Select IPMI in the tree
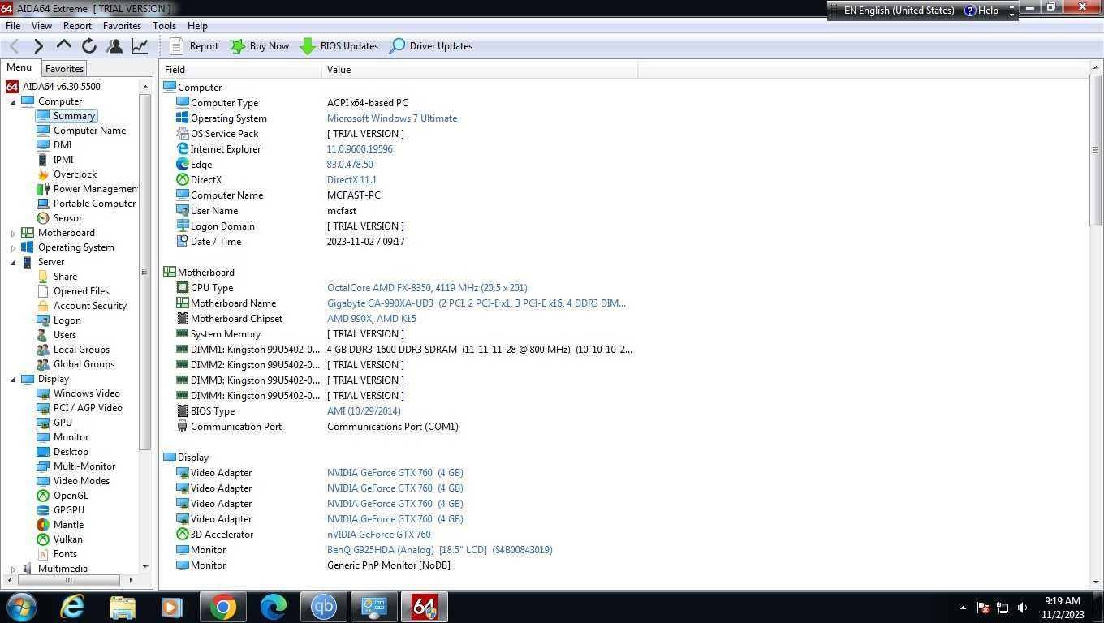The width and height of the screenshot is (1104, 623). pos(63,160)
